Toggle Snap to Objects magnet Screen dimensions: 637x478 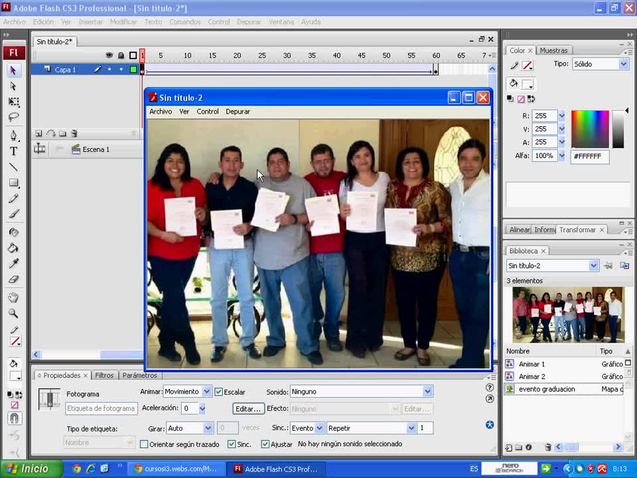click(14, 418)
